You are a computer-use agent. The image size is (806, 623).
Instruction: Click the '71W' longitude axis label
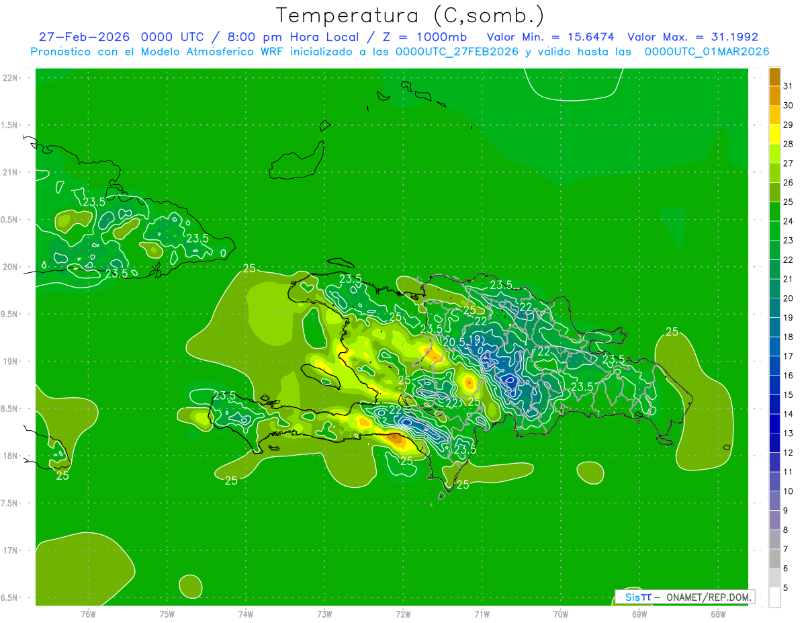pyautogui.click(x=482, y=614)
